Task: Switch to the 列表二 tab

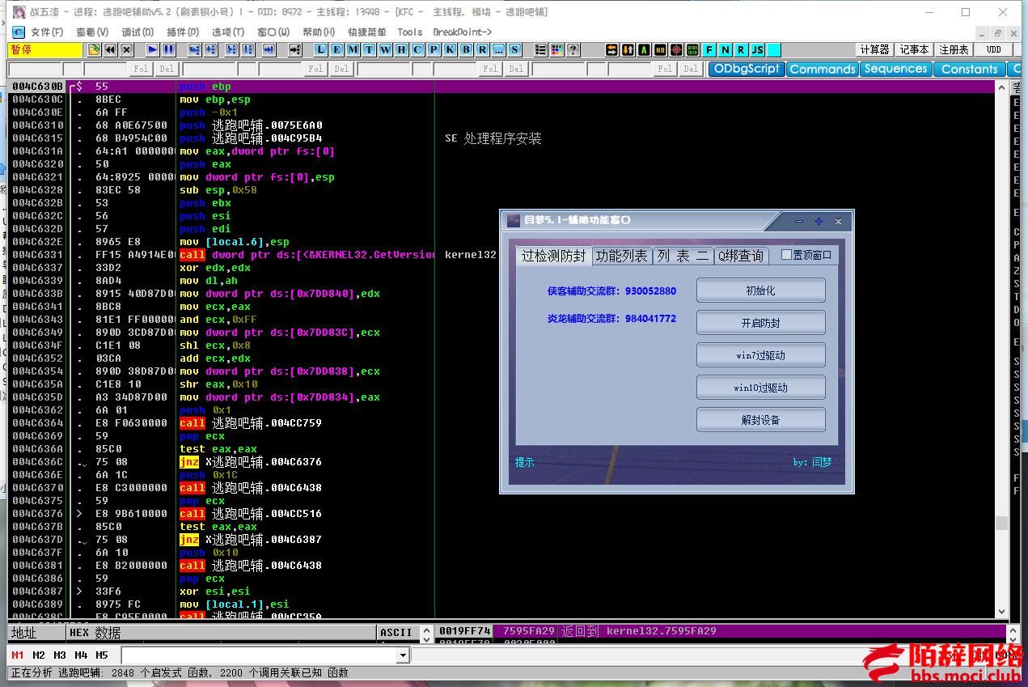Action: (683, 256)
